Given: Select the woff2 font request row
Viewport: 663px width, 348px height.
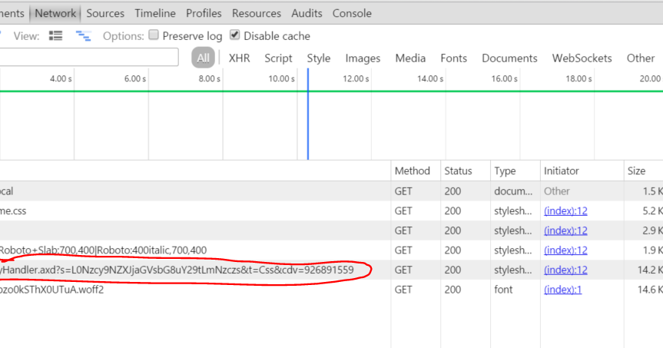Looking at the screenshot, I should [332, 290].
